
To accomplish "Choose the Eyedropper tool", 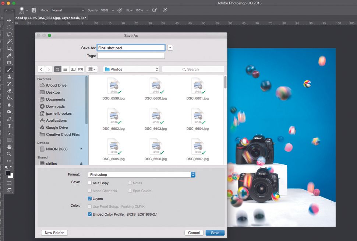I will 9,55.
